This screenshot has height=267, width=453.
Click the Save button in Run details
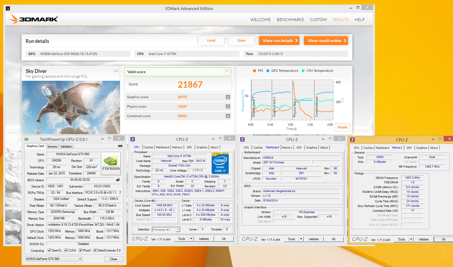(x=242, y=41)
